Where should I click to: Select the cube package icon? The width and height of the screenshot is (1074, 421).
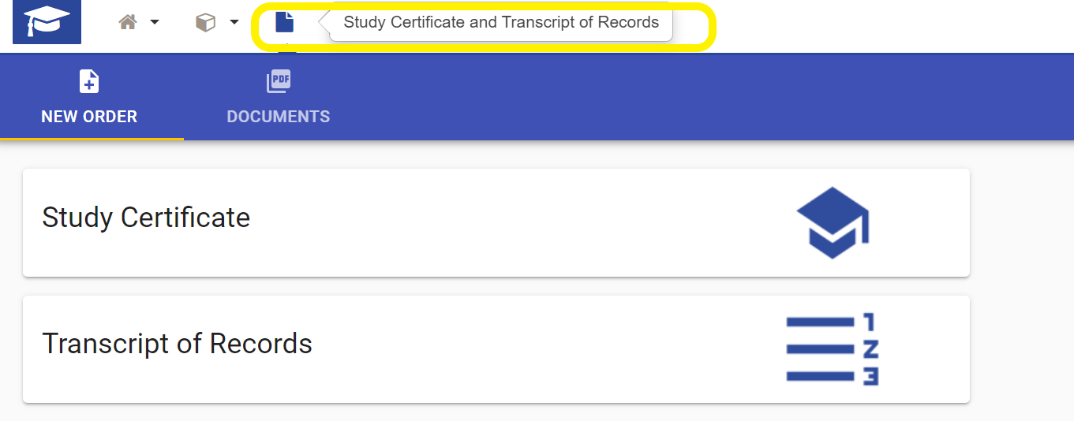pyautogui.click(x=205, y=22)
